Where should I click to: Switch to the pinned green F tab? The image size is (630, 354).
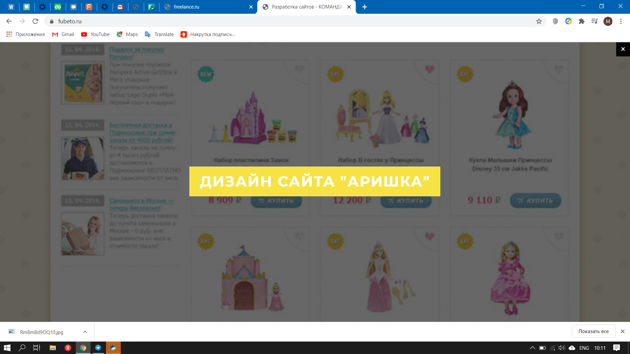pos(151,7)
